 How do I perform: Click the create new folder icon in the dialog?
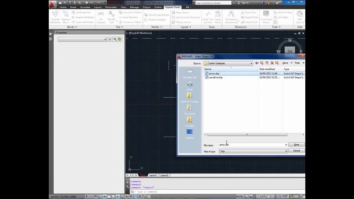coord(277,63)
